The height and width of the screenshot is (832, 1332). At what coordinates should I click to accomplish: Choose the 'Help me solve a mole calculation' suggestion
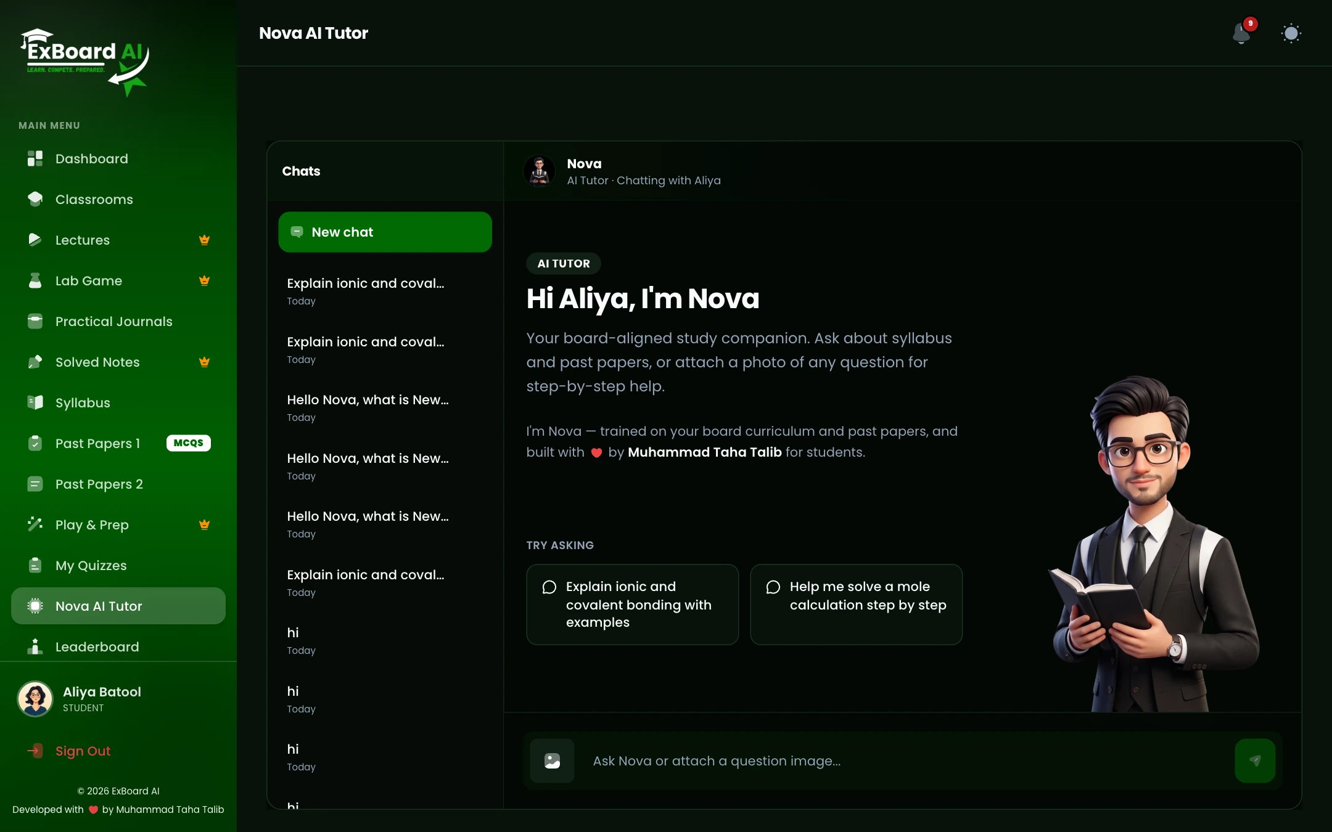click(x=856, y=605)
